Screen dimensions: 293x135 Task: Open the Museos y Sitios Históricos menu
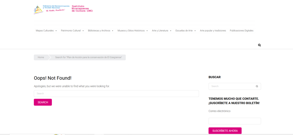click(131, 31)
